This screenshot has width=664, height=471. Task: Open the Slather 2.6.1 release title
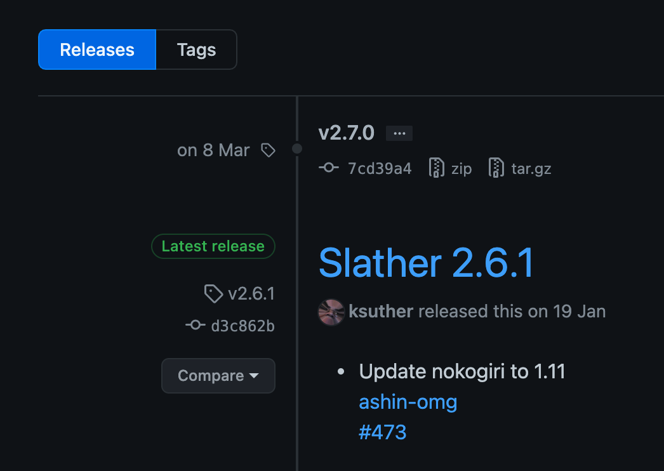[x=426, y=263]
